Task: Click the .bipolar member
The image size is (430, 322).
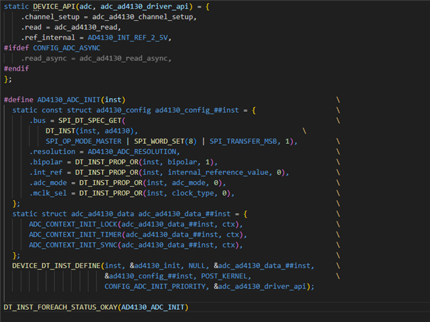Action: pos(46,162)
